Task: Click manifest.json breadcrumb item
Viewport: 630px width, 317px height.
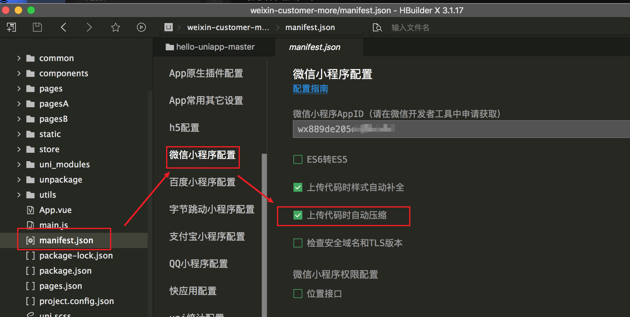Action: pyautogui.click(x=310, y=28)
